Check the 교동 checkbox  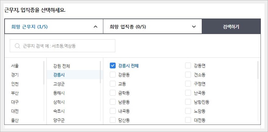113,84
